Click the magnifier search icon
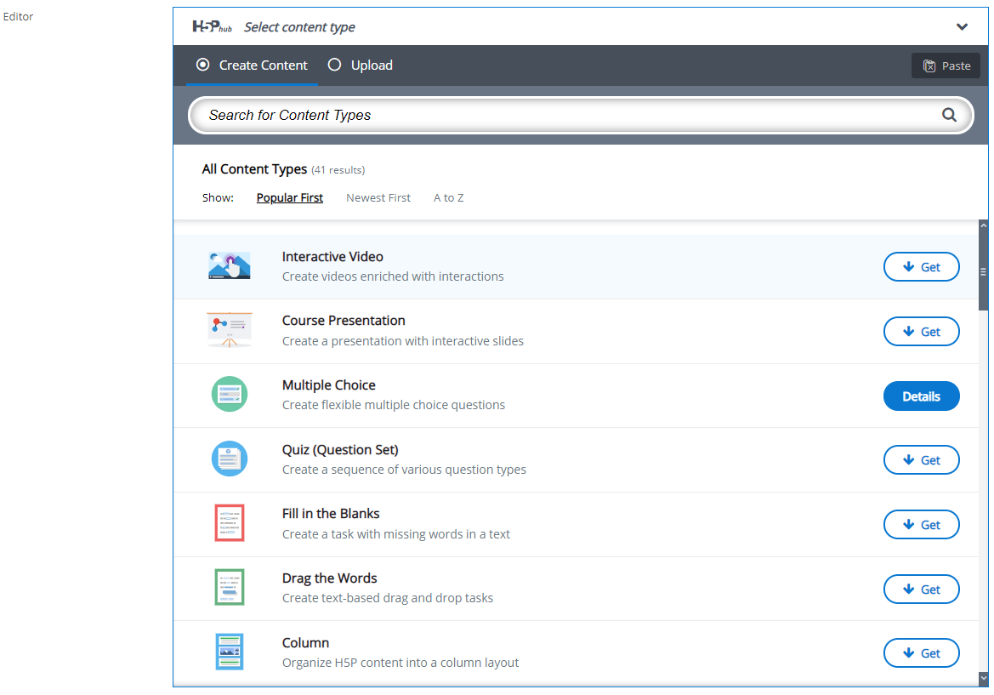 pos(949,115)
